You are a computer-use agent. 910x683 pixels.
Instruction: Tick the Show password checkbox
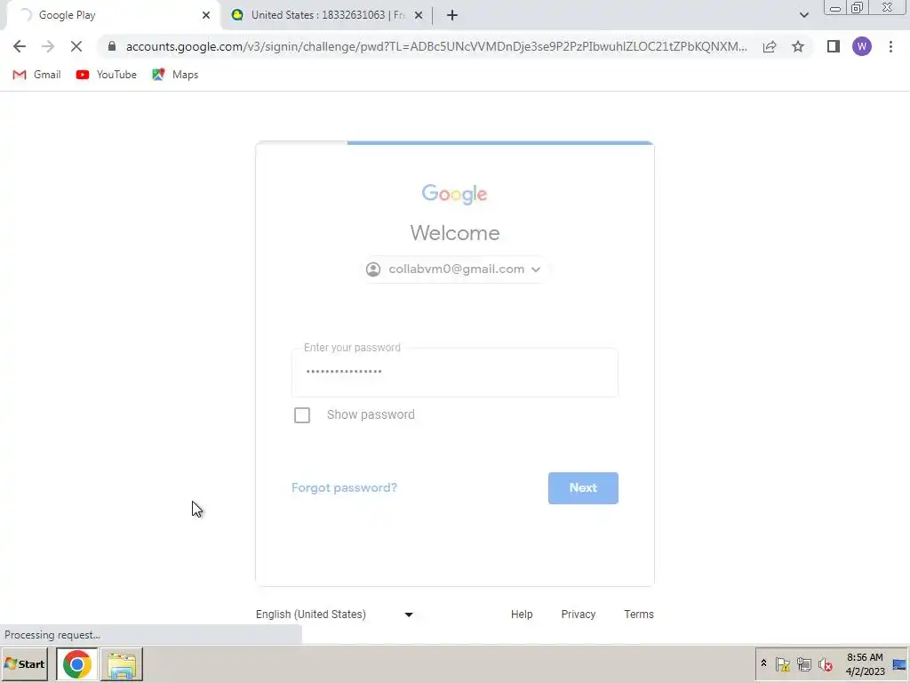[x=302, y=415]
